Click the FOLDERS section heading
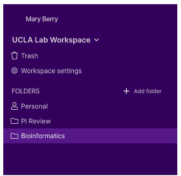This screenshot has height=176, width=181. [26, 91]
